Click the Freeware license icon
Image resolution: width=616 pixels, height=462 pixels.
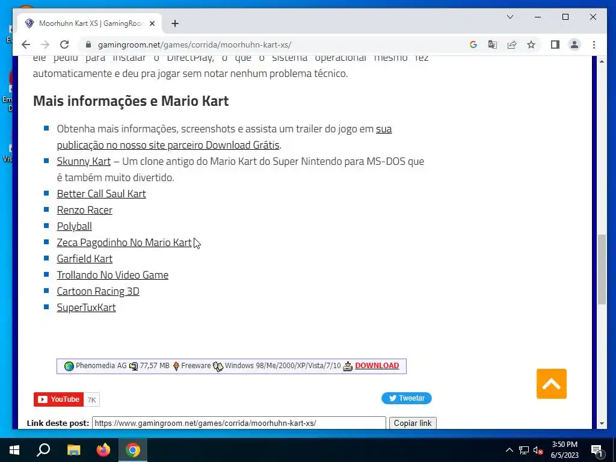[176, 366]
